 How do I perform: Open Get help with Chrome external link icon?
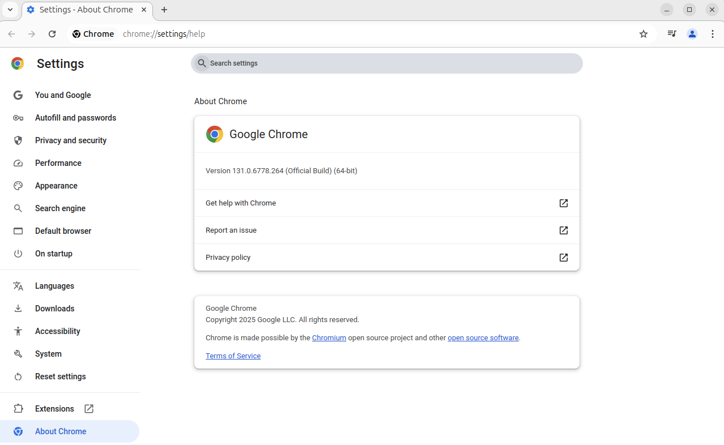pyautogui.click(x=564, y=203)
